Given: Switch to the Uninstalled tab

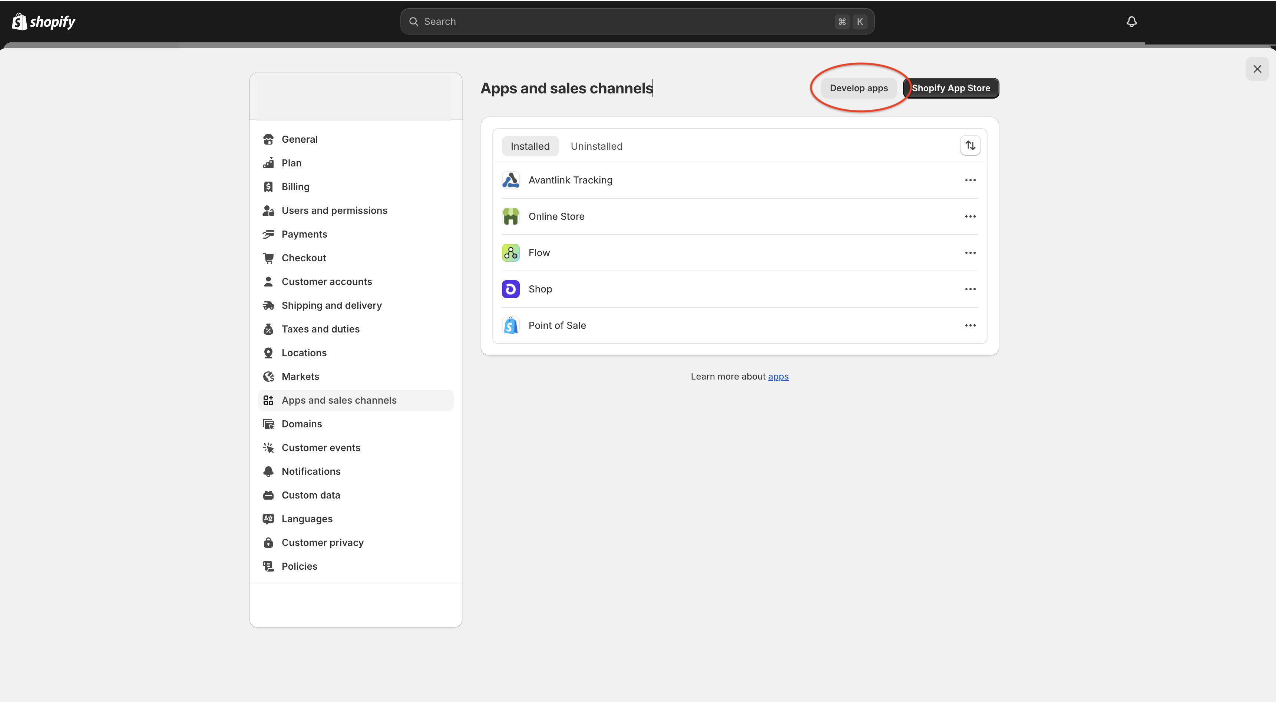Looking at the screenshot, I should point(596,146).
